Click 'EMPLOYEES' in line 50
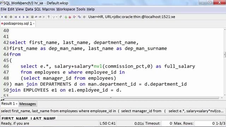226x127 pixels. coord(36,90)
